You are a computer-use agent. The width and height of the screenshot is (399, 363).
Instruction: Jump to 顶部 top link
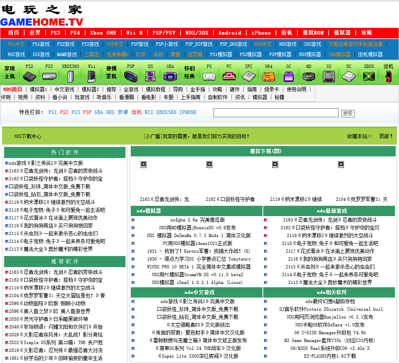386,136
